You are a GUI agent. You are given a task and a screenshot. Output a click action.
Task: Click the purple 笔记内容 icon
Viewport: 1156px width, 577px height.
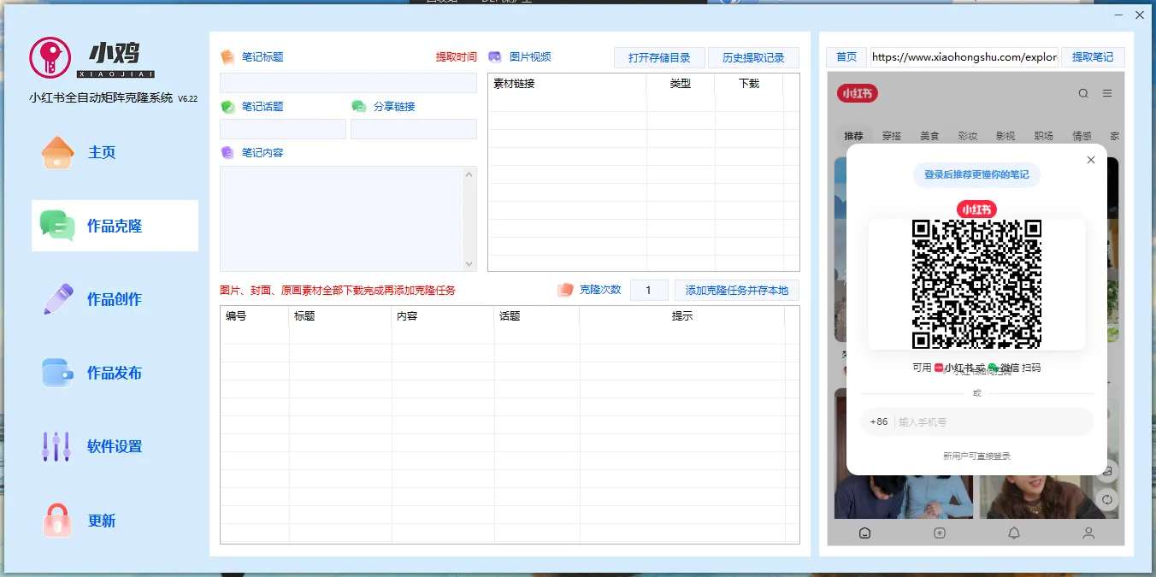tap(227, 153)
